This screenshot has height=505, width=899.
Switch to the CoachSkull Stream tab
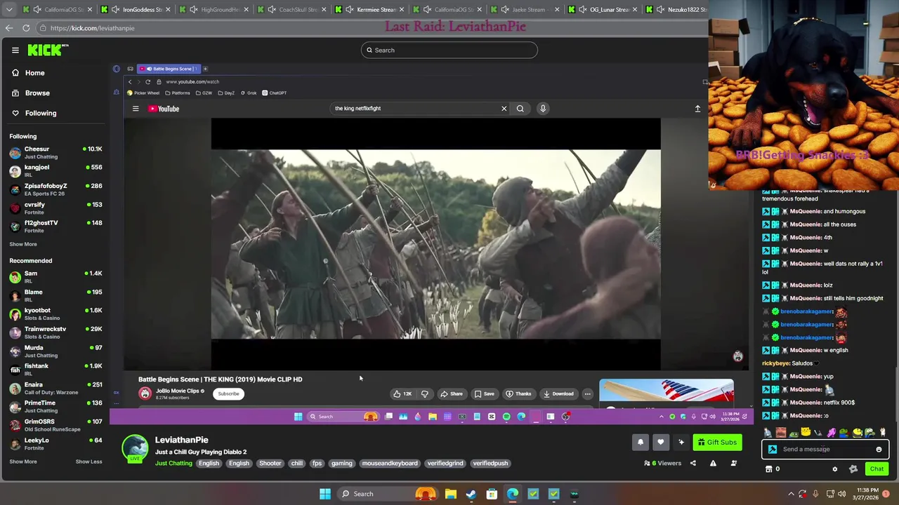coord(292,10)
